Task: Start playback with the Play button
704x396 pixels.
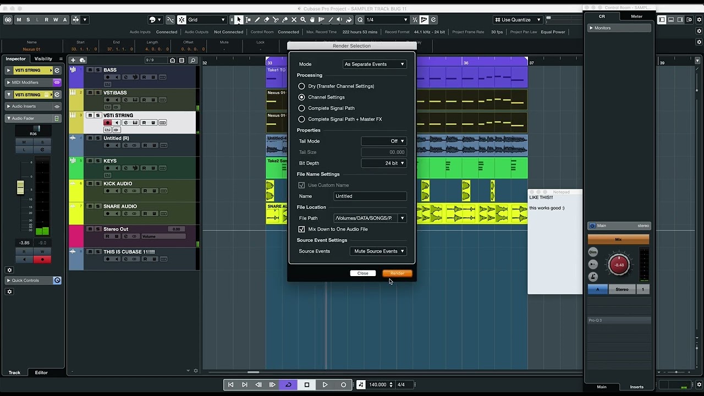Action: pos(325,384)
